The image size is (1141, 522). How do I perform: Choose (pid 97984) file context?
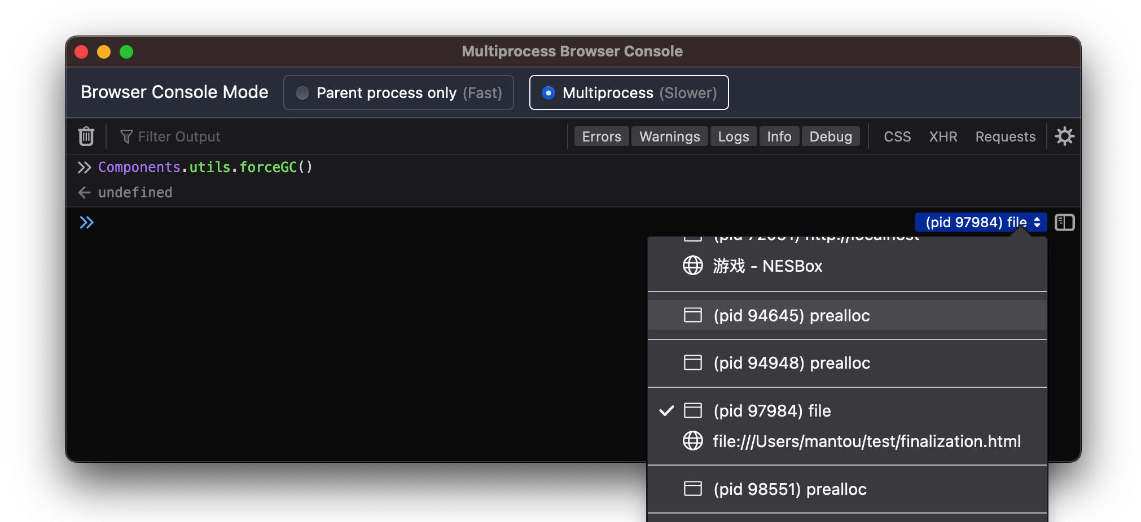847,411
